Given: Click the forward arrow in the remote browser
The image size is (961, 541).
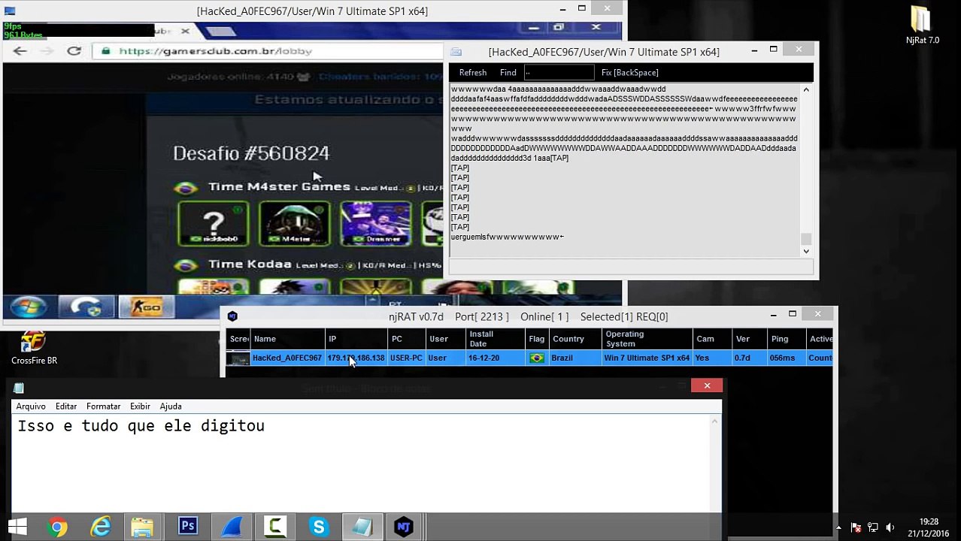Looking at the screenshot, I should 47,51.
